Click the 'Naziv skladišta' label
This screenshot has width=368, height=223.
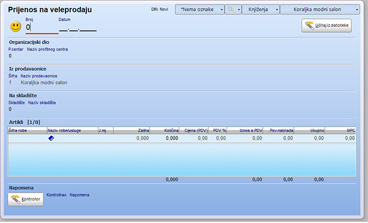(42, 102)
